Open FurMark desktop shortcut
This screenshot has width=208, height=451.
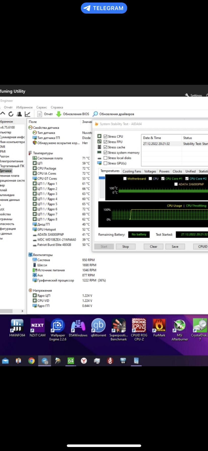click(x=159, y=328)
